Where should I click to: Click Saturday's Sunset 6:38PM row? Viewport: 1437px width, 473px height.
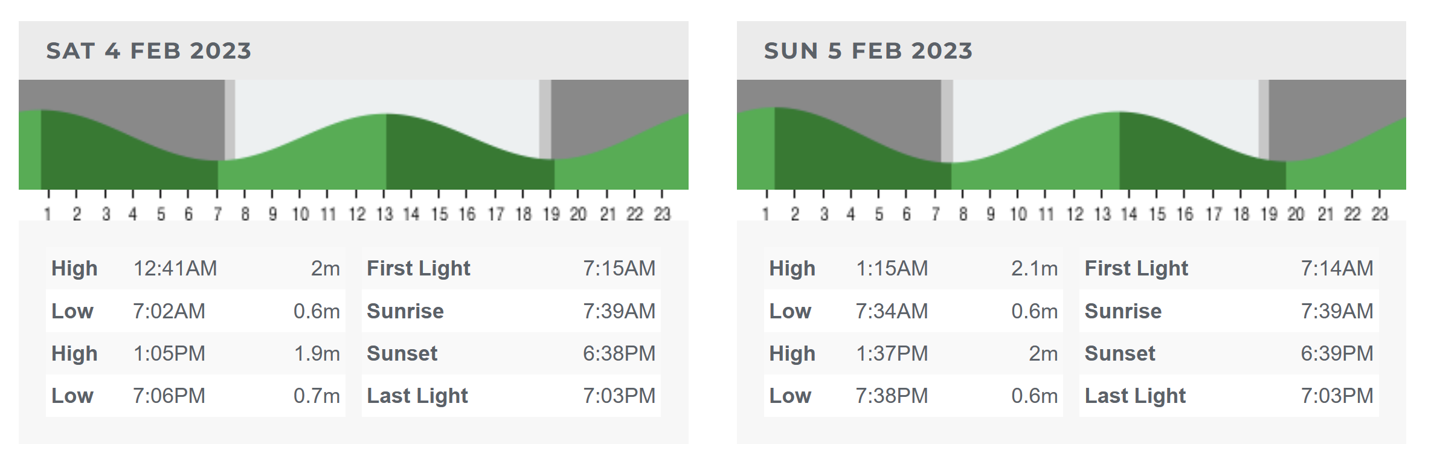pos(511,353)
